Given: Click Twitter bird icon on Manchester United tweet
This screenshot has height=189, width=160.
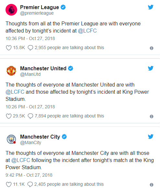Looking at the screenshot, I should click(151, 68).
